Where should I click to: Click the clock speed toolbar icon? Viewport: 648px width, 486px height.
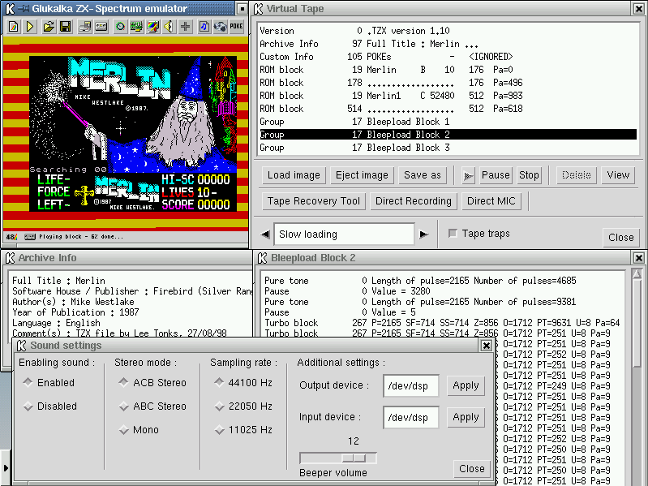click(120, 27)
